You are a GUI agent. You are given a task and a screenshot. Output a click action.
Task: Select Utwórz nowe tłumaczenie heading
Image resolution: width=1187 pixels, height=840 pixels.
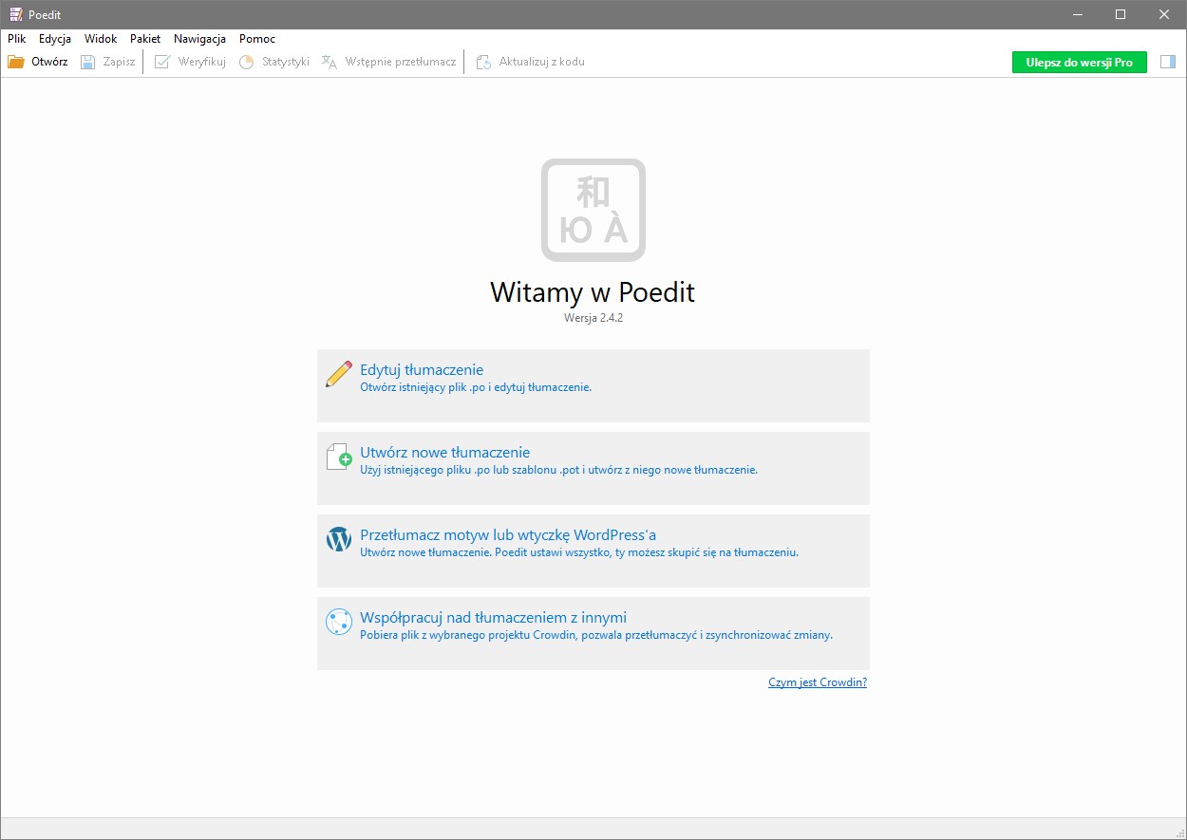click(444, 453)
